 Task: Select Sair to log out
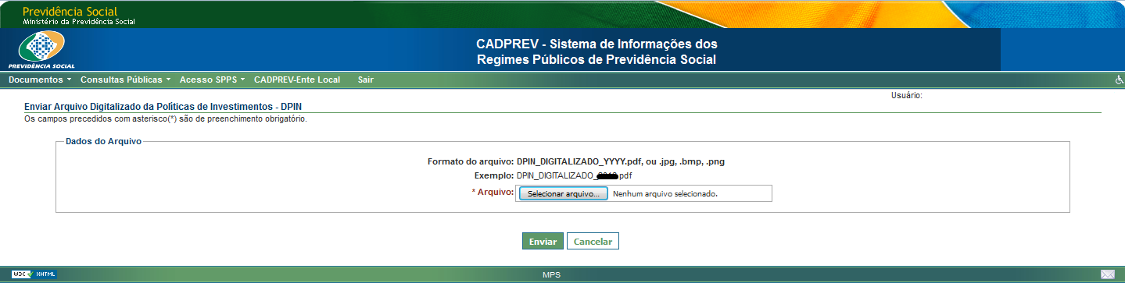pyautogui.click(x=365, y=80)
